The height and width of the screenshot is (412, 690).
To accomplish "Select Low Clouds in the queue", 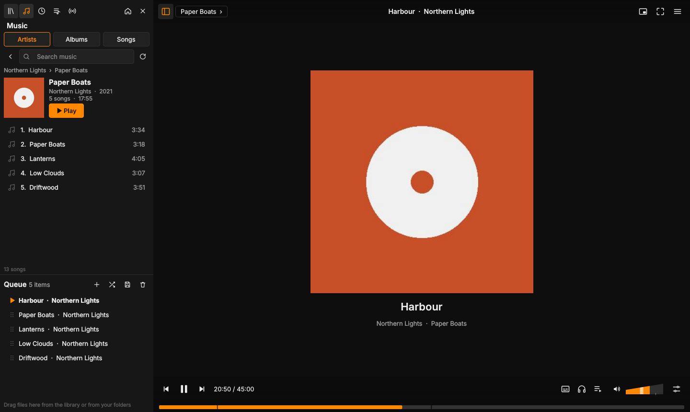I will 77,343.
